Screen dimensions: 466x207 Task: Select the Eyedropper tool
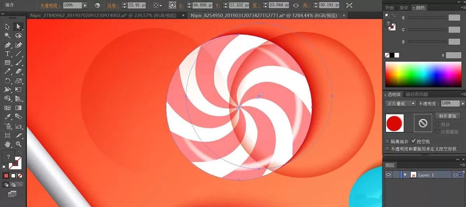pyautogui.click(x=7, y=117)
